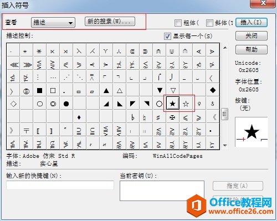Toggle the italic (斜体) checkbox
The width and height of the screenshot is (277, 221).
pyautogui.click(x=209, y=23)
